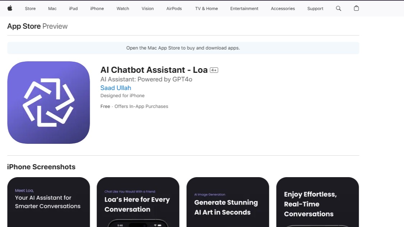Viewport: 404px width, 227px height.
Task: Click the AI Chatbot Assistant - Loa title
Action: (154, 70)
